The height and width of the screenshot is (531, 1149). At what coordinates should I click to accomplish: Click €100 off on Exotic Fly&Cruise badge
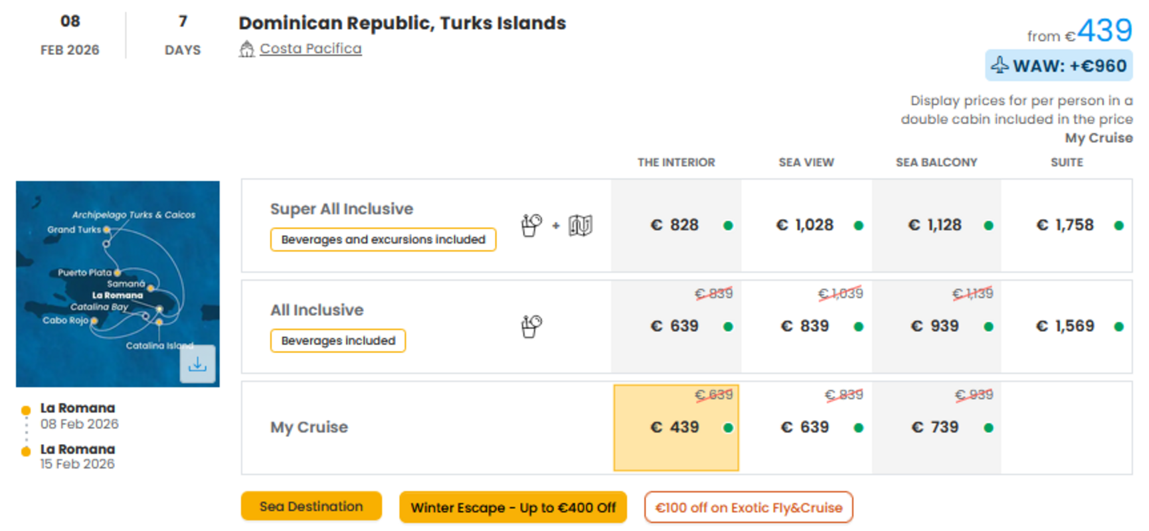pos(749,508)
